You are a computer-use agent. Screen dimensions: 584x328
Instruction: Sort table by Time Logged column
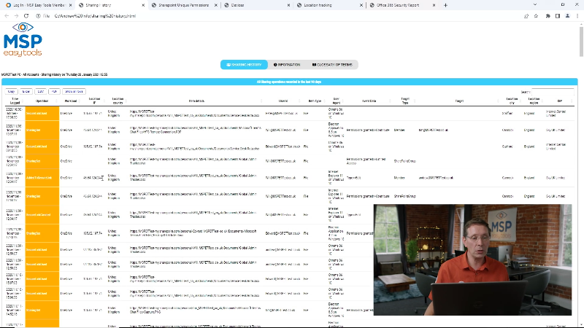click(x=15, y=101)
